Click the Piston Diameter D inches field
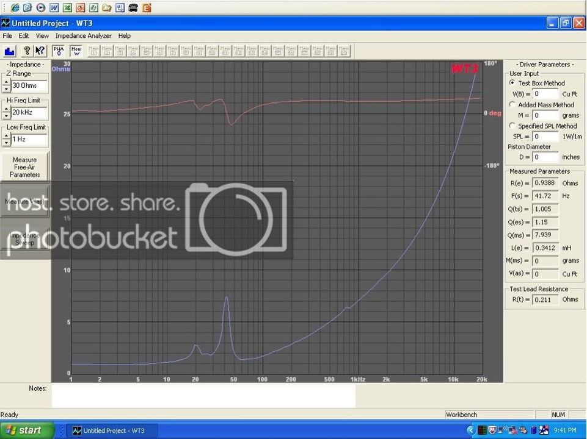587x439 pixels. point(545,157)
